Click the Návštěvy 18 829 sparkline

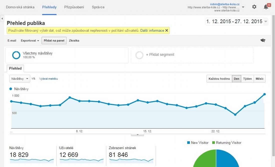[x=32, y=161]
